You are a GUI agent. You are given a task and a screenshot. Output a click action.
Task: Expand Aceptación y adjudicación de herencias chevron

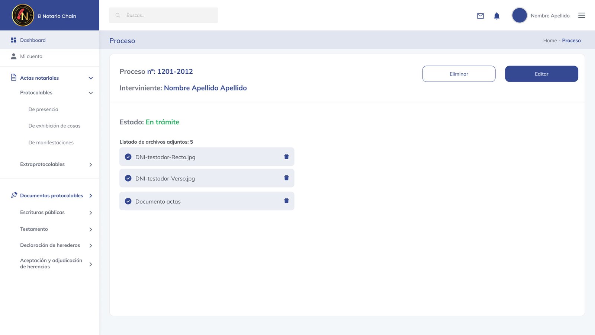91,264
